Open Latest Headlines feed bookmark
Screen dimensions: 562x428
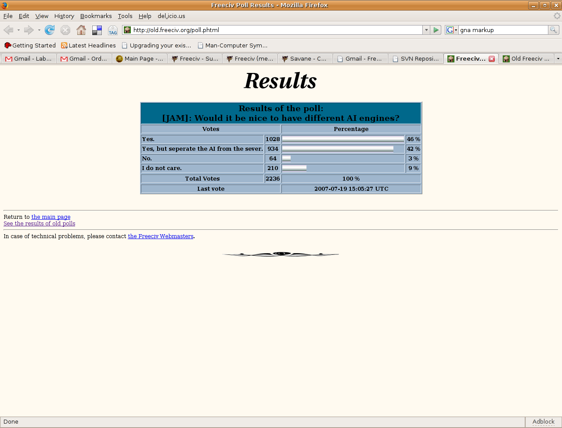tap(88, 45)
